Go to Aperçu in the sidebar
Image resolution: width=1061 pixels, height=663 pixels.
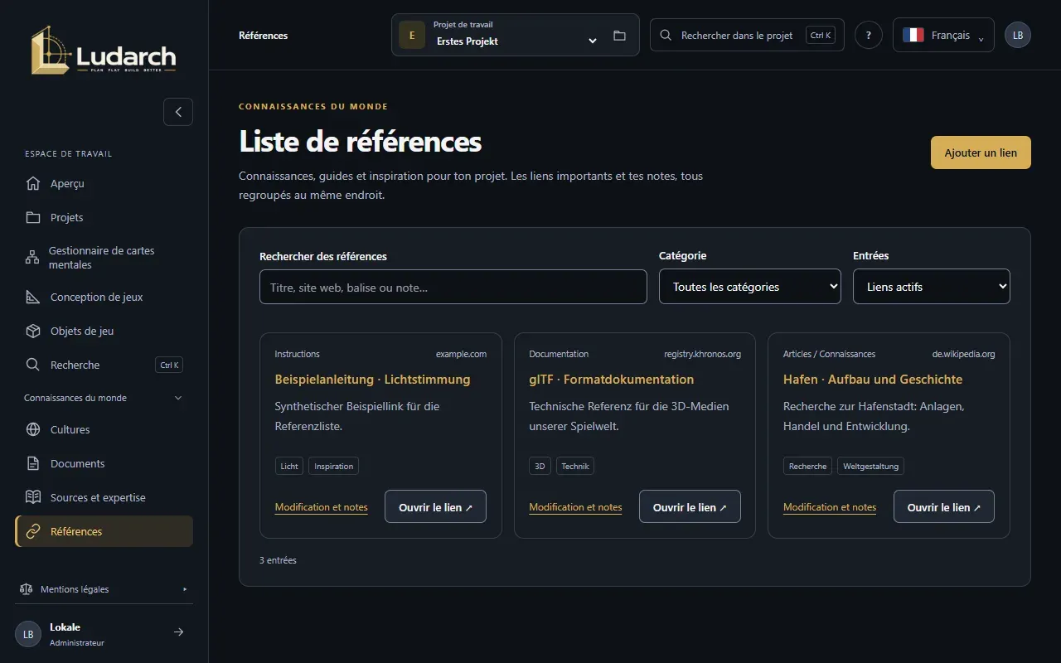pos(104,183)
